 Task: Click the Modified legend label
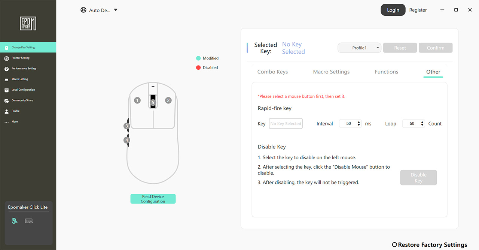click(x=211, y=58)
